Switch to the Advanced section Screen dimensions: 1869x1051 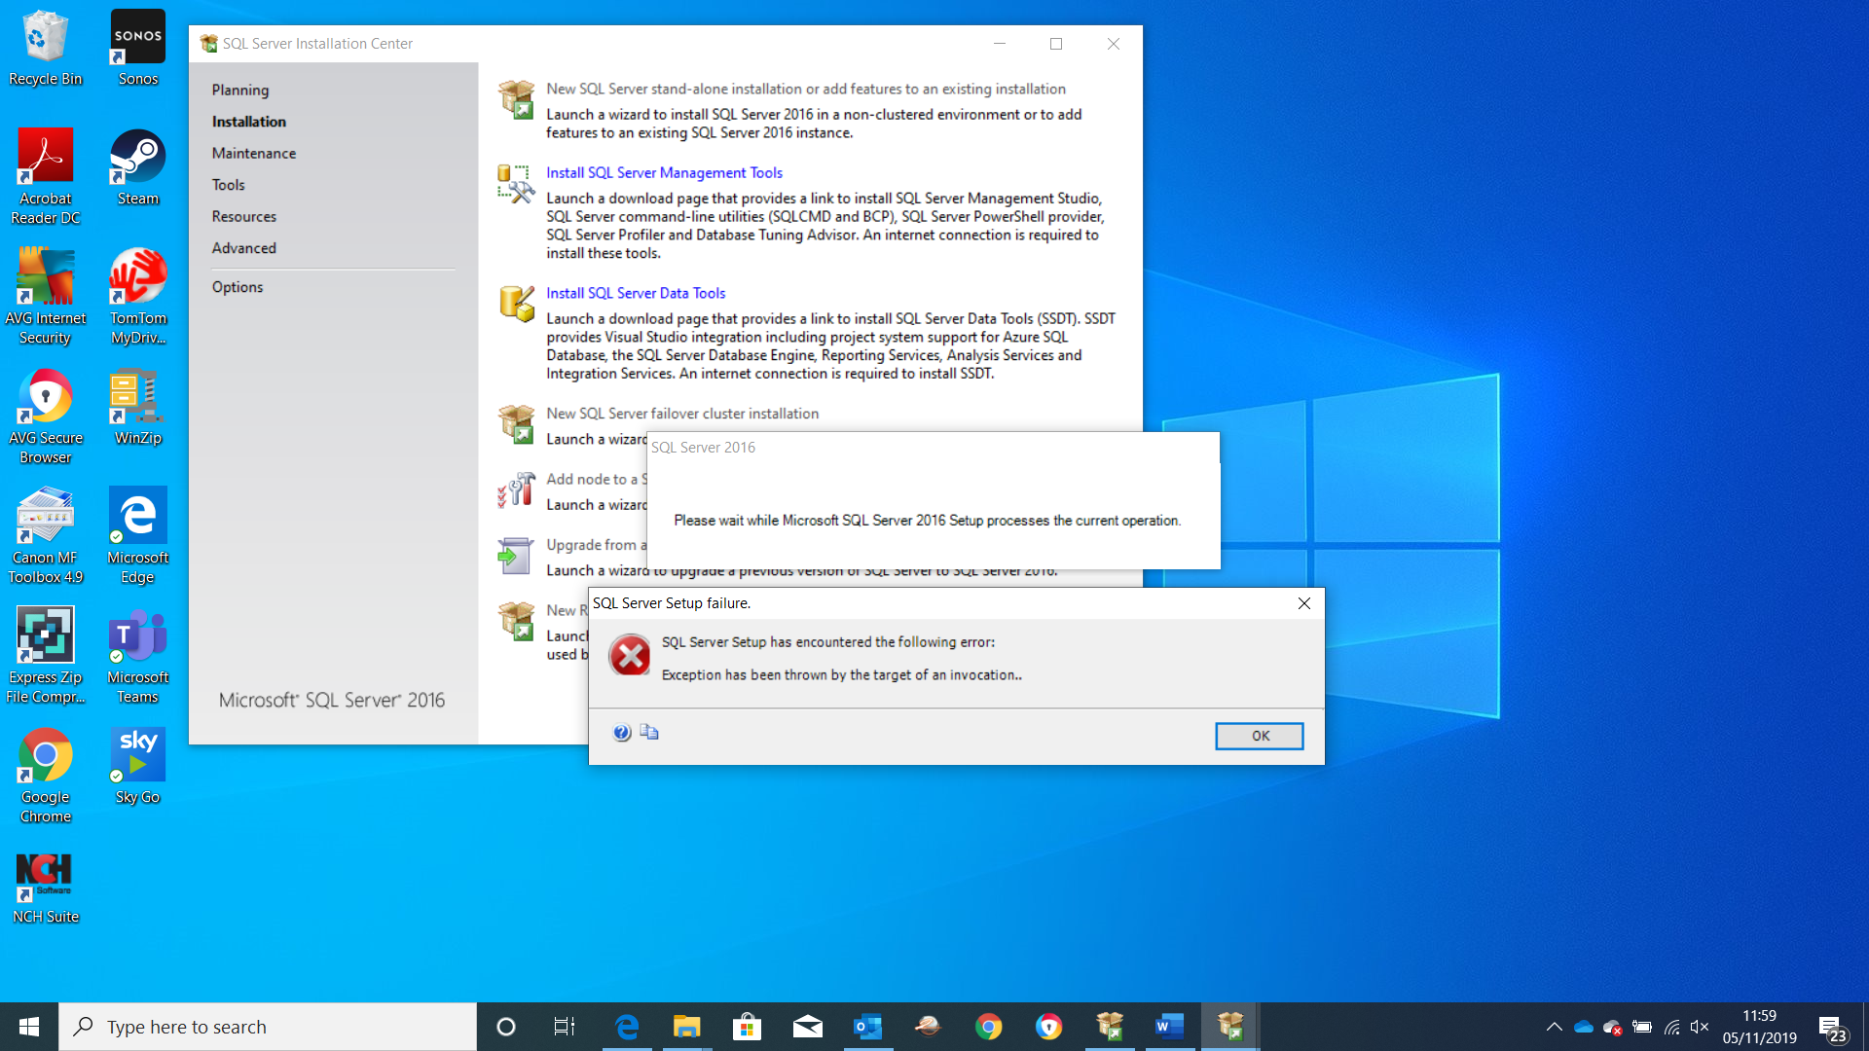tap(243, 248)
